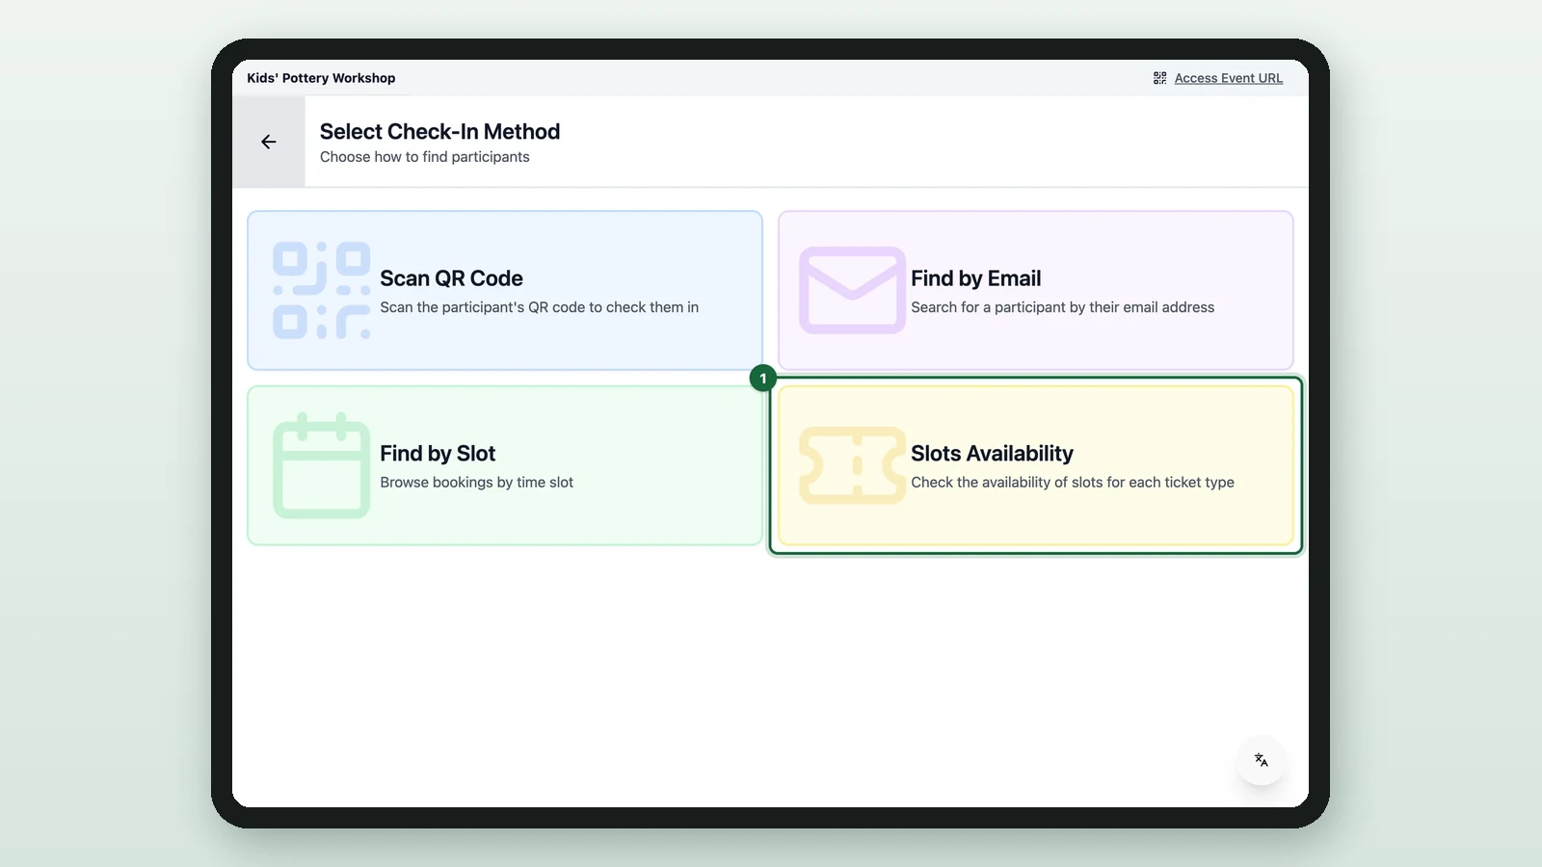Image resolution: width=1542 pixels, height=867 pixels.
Task: Go back using the left arrow button
Action: point(269,142)
